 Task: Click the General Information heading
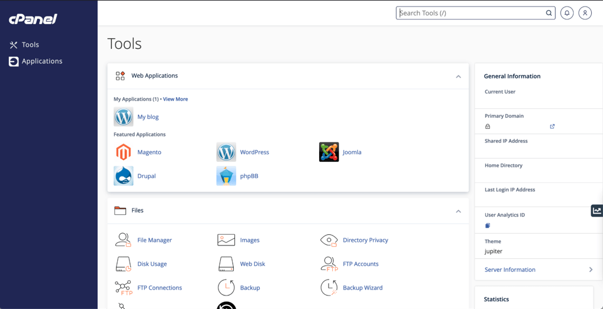click(x=512, y=77)
